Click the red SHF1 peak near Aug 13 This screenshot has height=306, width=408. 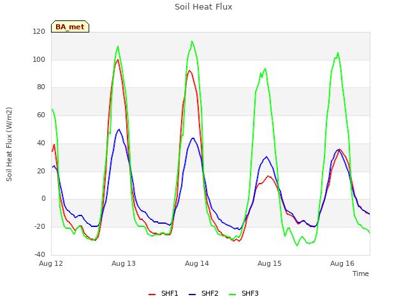118,59
